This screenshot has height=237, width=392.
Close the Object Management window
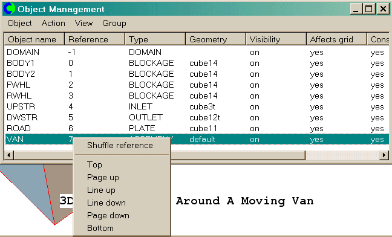pos(383,9)
